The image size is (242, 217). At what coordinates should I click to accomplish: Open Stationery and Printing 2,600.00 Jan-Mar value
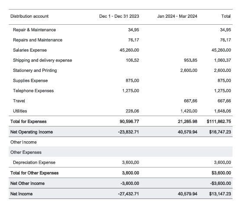[189, 71]
